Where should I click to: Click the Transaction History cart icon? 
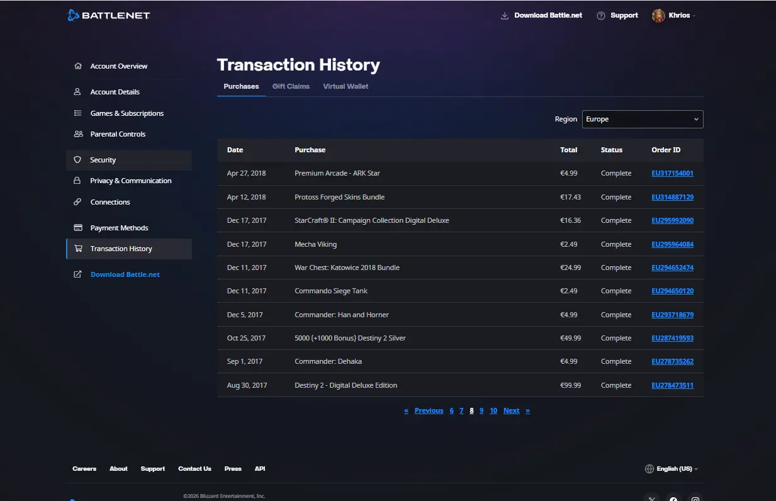pos(78,249)
